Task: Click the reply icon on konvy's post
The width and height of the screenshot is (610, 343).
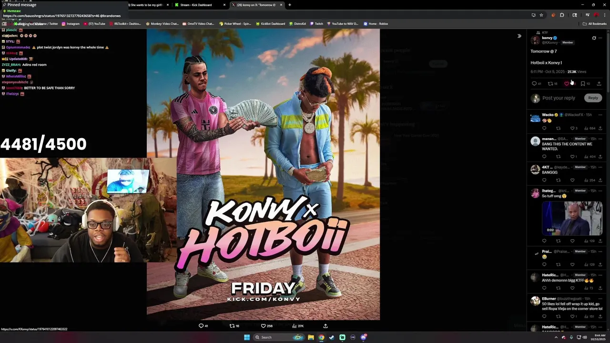Action: pyautogui.click(x=534, y=83)
